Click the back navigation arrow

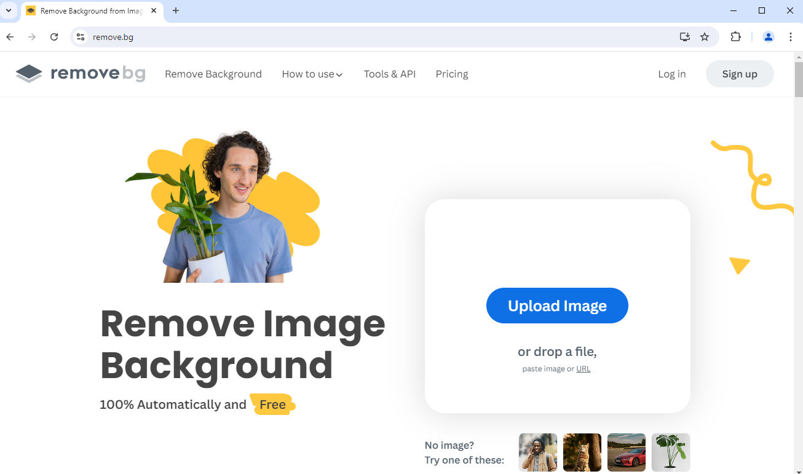pos(10,37)
